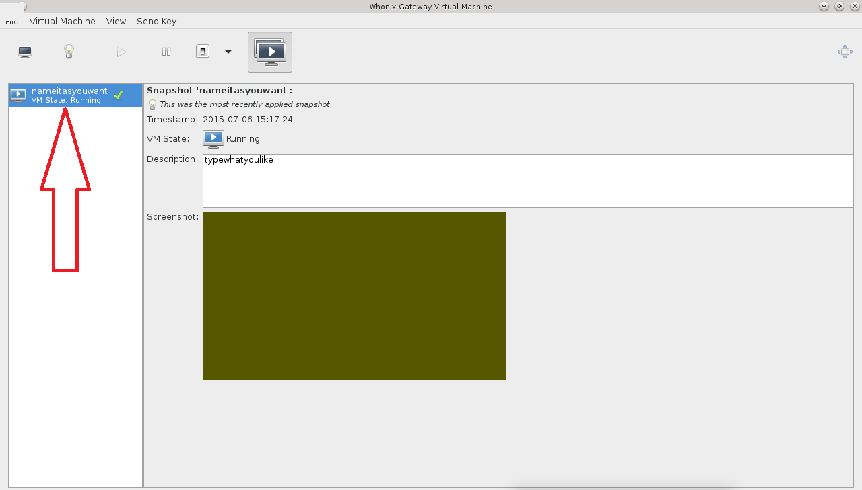
Task: Switch to fullscreen using top-right icon
Action: pos(844,52)
